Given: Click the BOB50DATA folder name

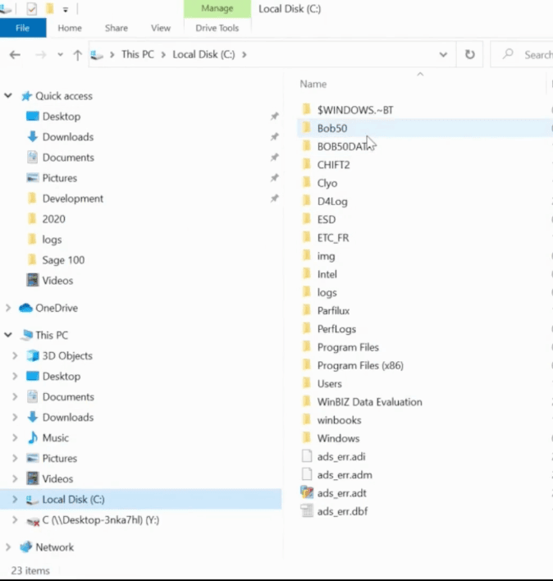Looking at the screenshot, I should pyautogui.click(x=343, y=147).
